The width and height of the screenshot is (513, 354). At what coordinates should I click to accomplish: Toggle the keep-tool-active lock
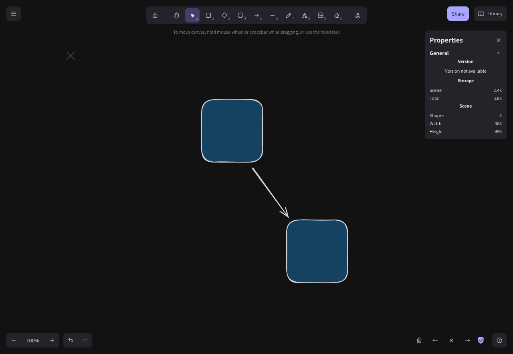pos(155,15)
